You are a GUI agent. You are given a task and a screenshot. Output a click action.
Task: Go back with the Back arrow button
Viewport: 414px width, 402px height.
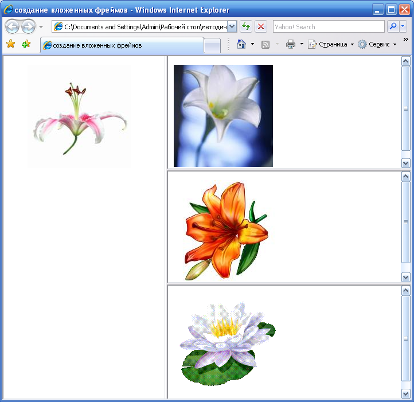click(x=12, y=27)
